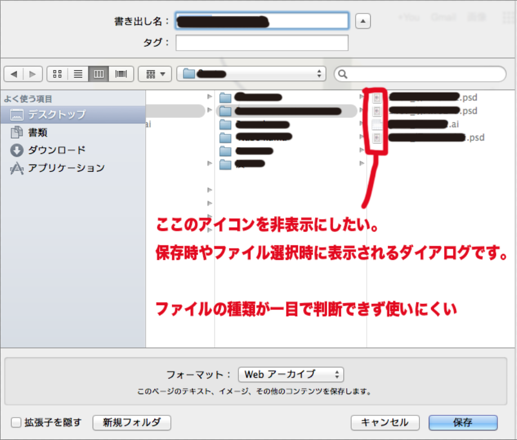
Task: Click the デスクトップ desktop icon
Action: tap(17, 115)
